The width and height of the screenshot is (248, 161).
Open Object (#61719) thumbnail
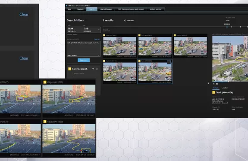(x=69, y=99)
